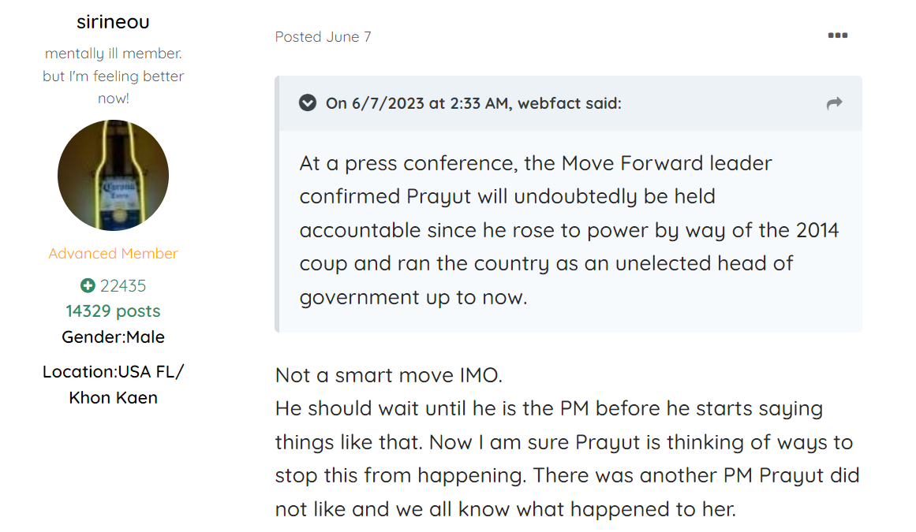
Task: Open the sirineou username profile link
Action: coord(114,21)
